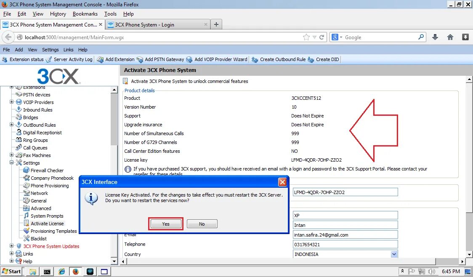
Task: Select Activate License tree item
Action: click(47, 223)
